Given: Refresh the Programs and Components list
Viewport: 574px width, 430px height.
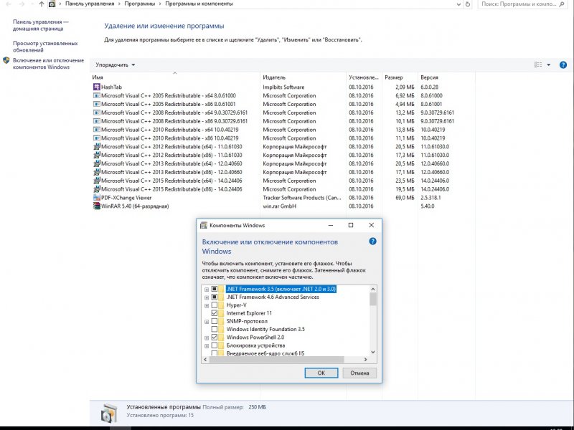Looking at the screenshot, I should (468, 4).
